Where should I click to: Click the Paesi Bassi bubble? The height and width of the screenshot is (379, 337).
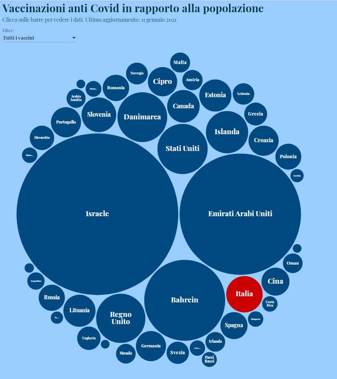tap(209, 359)
